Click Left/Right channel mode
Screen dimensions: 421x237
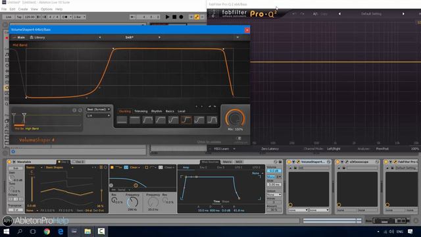pos(334,149)
